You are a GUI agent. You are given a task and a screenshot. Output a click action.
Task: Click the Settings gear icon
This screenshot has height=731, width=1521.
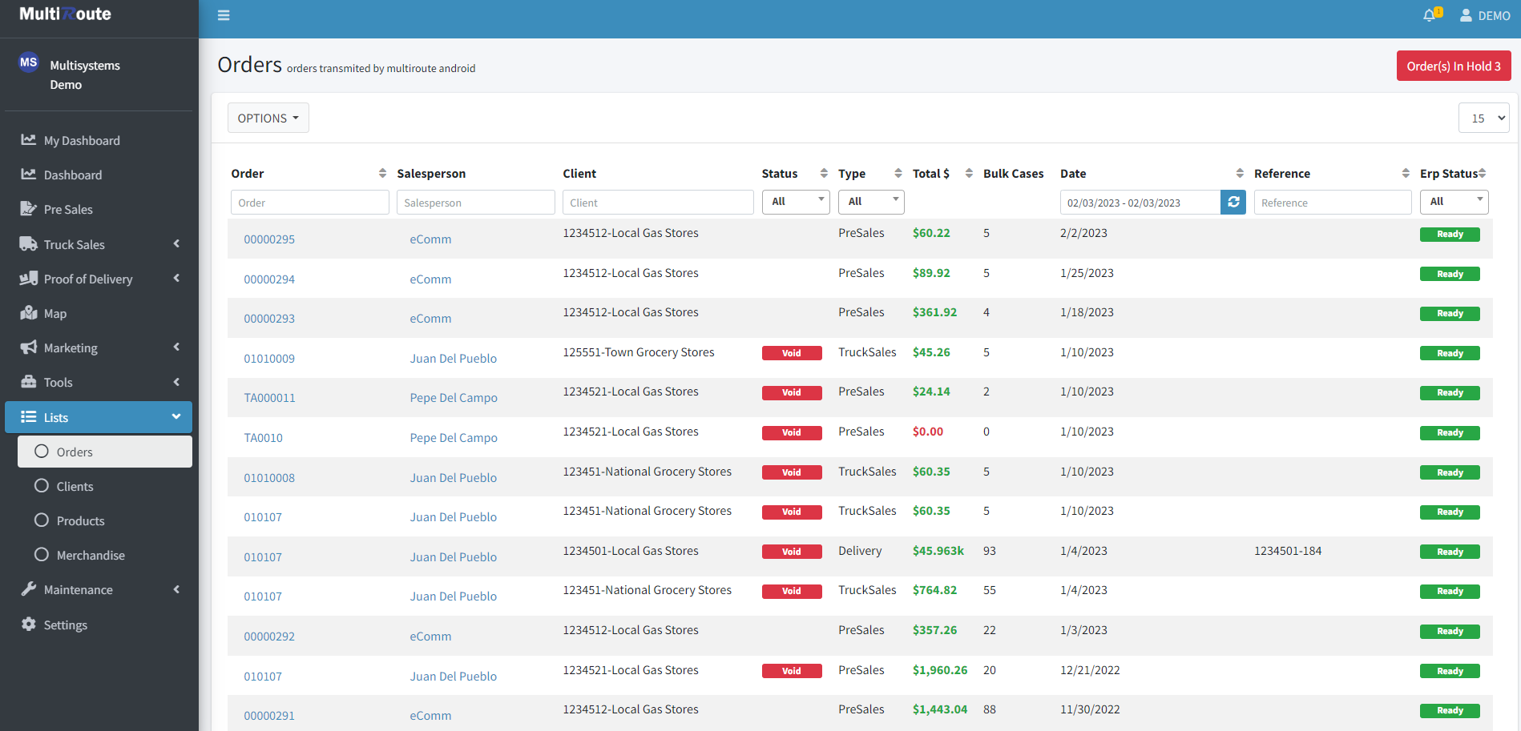(x=28, y=625)
